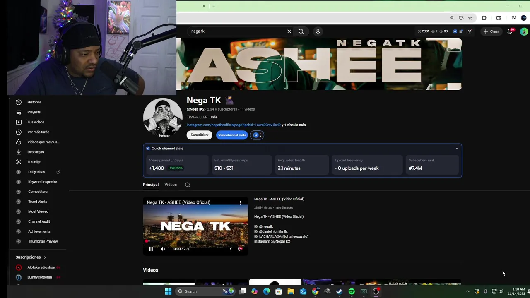This screenshot has height=298, width=530.
Task: Switch to the Videos tab
Action: pos(171,185)
